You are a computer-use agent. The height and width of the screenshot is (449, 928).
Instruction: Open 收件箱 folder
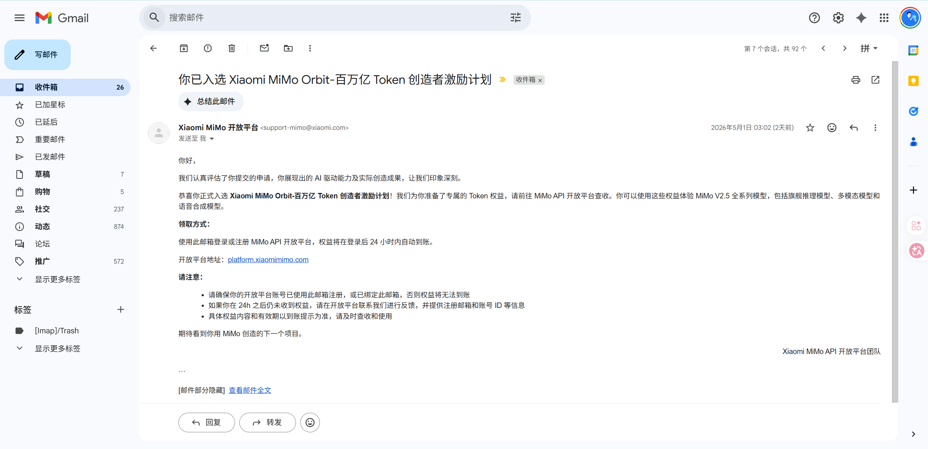click(65, 87)
